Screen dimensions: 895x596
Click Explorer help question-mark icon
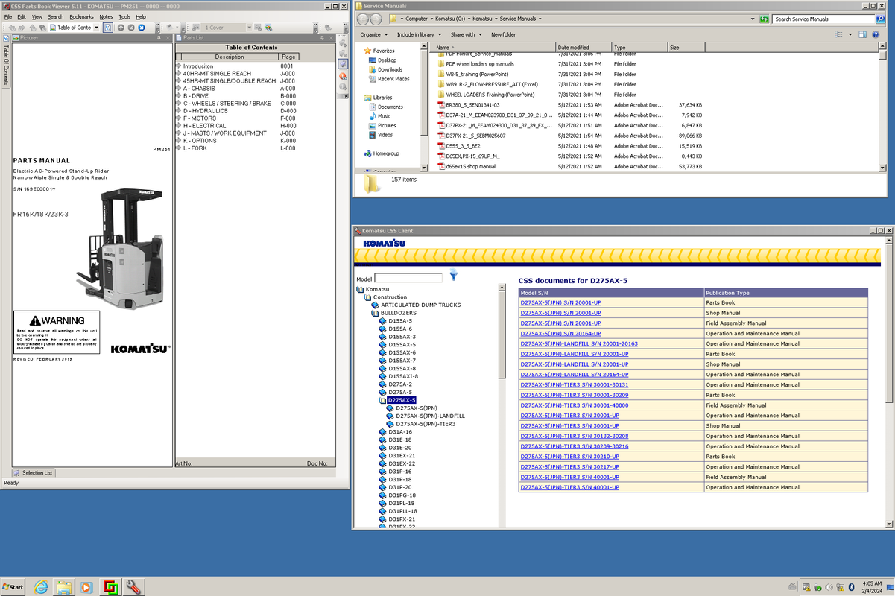point(877,34)
